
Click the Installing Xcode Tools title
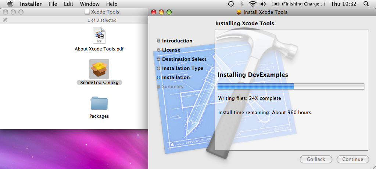(244, 23)
